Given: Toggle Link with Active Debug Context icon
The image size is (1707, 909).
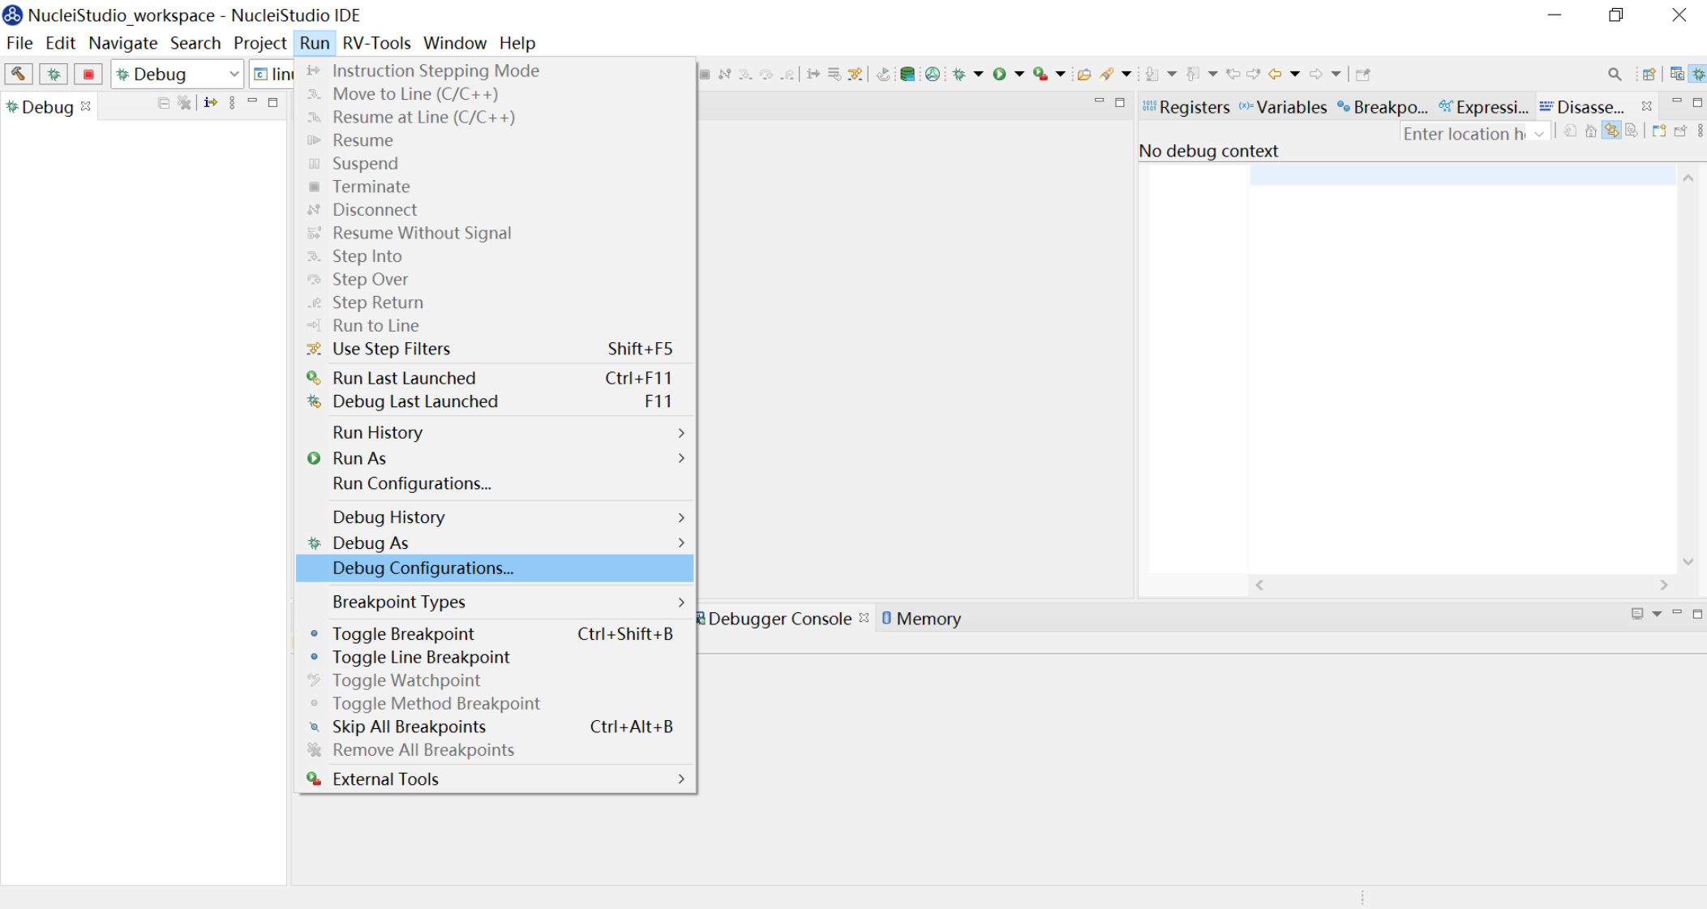Looking at the screenshot, I should click(1611, 131).
